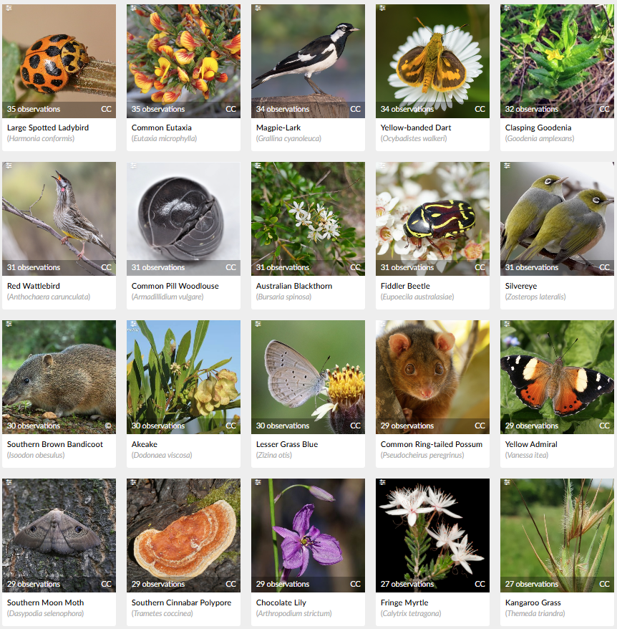Click the filter sliders icon on Large Spotted Ladybird
Screen dimensions: 617x629
tap(9, 8)
